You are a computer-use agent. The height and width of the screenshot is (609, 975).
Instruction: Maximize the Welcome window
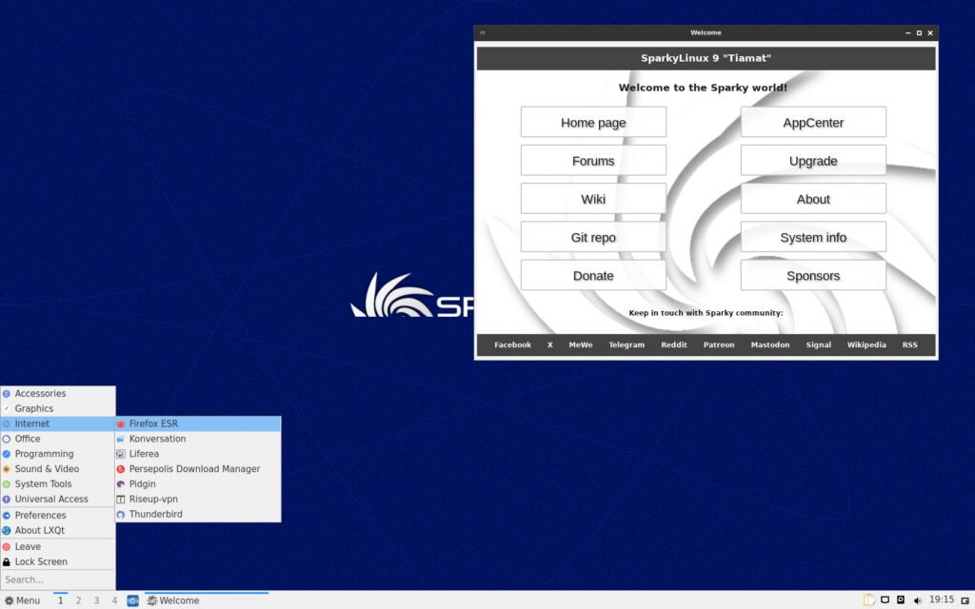tap(919, 33)
